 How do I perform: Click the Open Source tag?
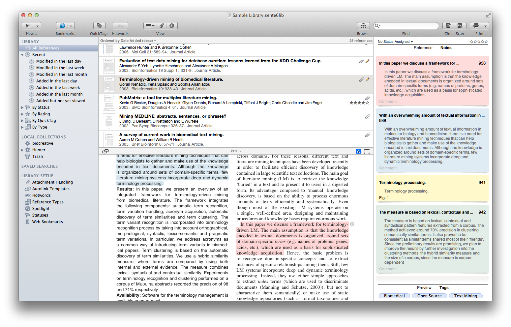[430, 296]
